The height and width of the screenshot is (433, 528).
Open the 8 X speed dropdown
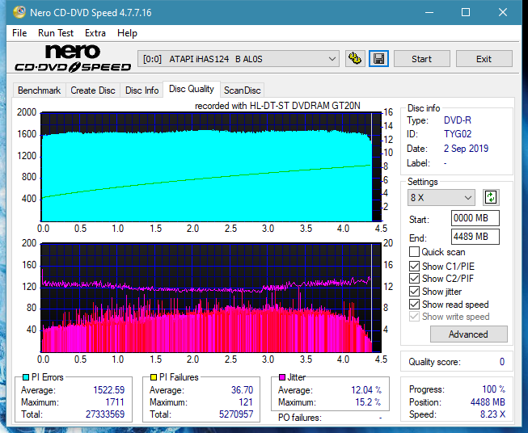coord(441,197)
